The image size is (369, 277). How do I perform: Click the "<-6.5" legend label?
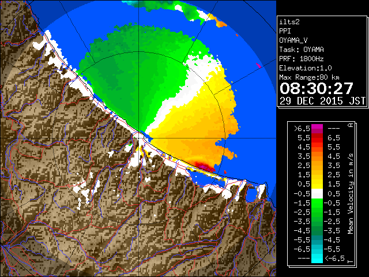coord(335,259)
